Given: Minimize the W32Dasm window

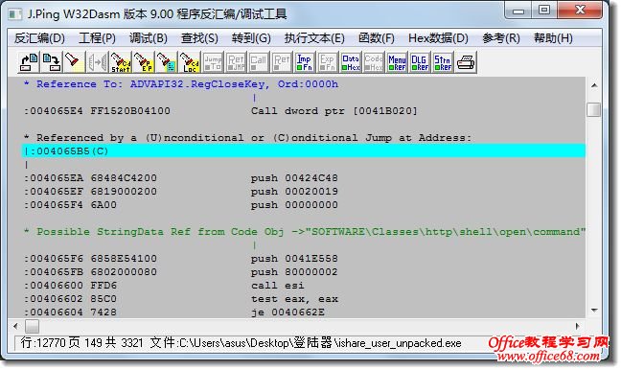Looking at the screenshot, I should (x=518, y=11).
